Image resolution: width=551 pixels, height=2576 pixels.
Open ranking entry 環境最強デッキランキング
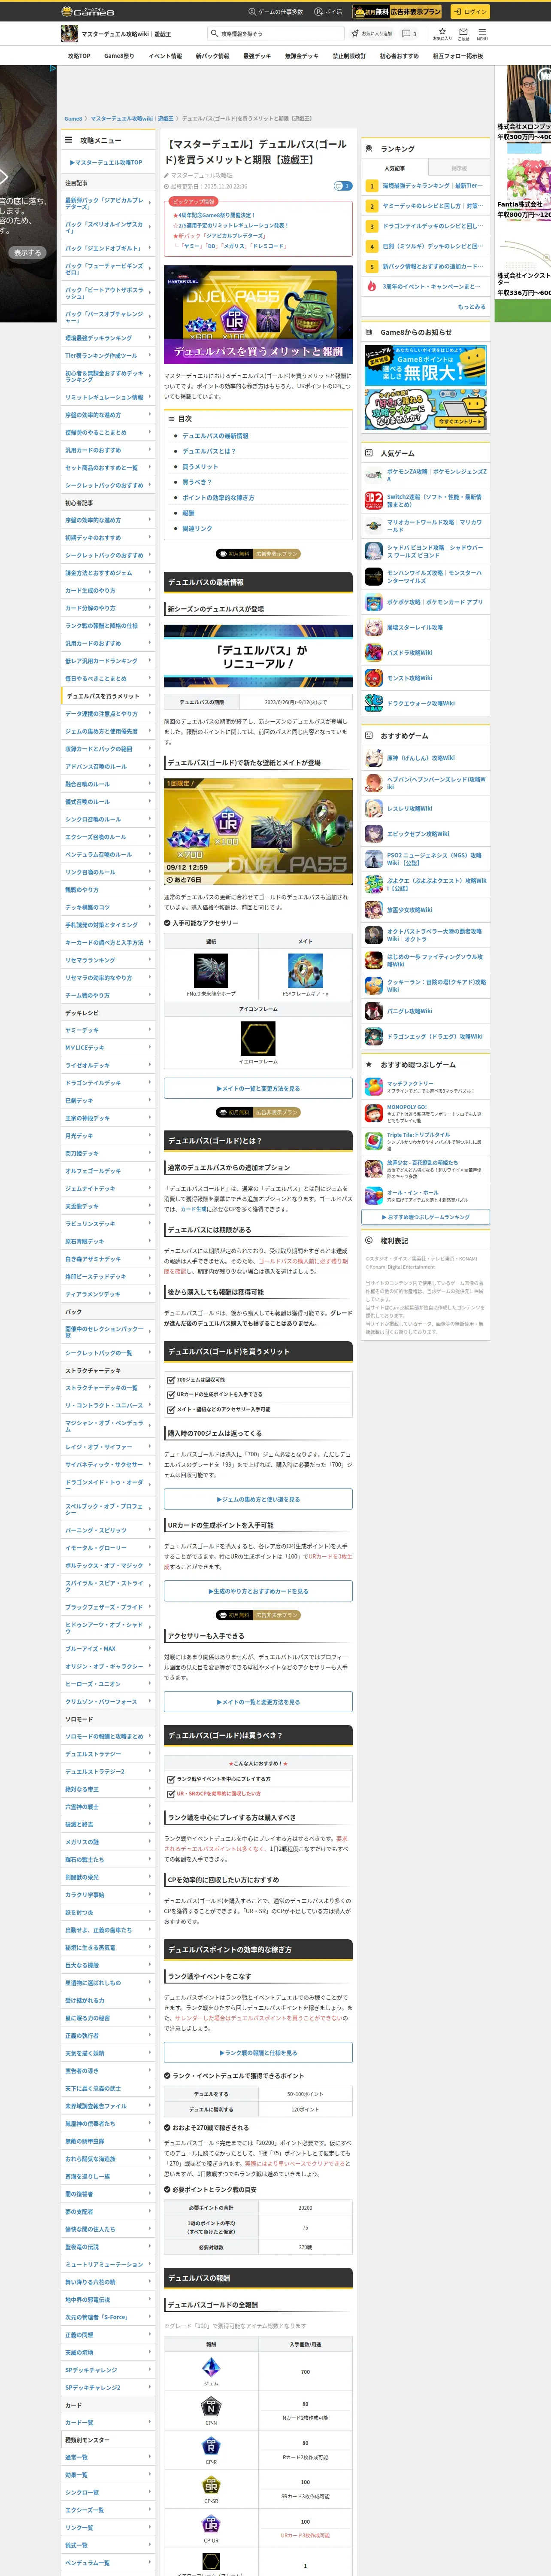pyautogui.click(x=432, y=185)
